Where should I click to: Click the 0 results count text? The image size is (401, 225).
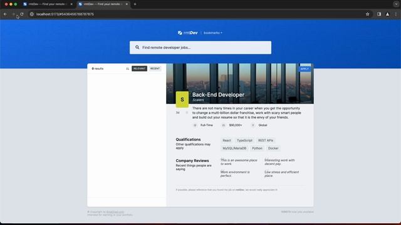[98, 69]
